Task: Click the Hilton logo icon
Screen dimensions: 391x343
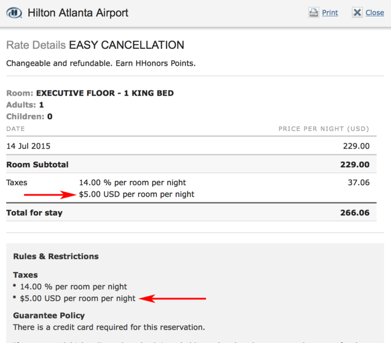Action: pyautogui.click(x=15, y=13)
